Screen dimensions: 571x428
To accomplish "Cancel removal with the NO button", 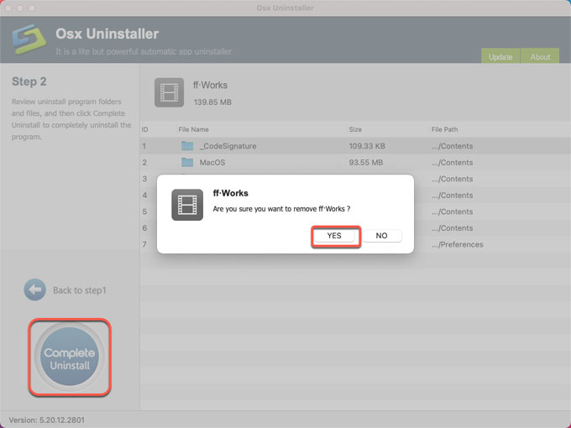I will coord(381,236).
